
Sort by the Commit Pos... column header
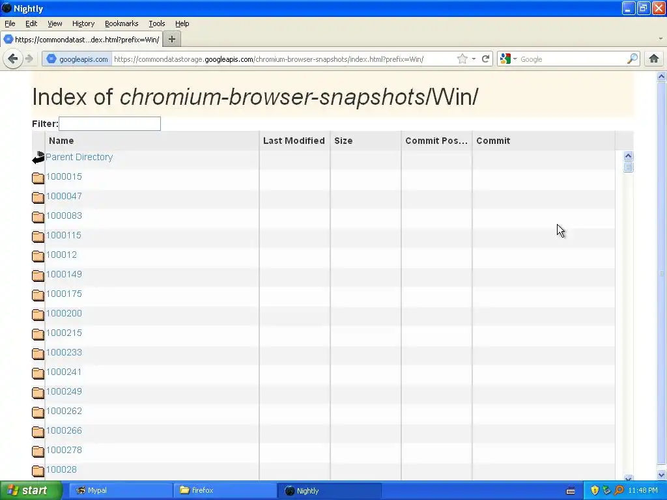[x=436, y=141]
